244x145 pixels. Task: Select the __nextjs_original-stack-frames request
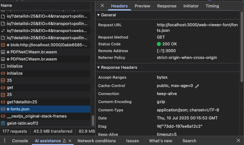coord(45,116)
